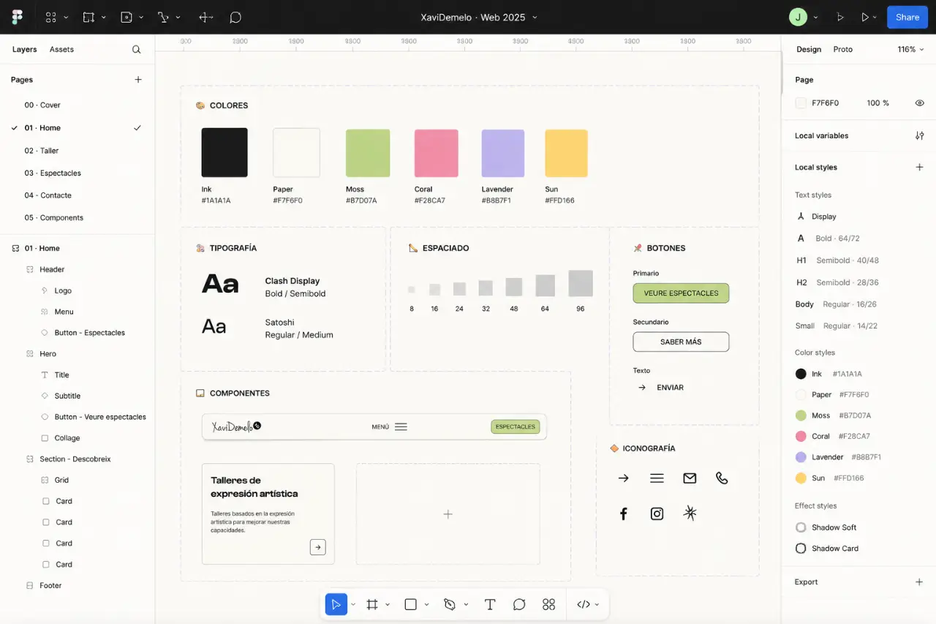Switch to the Proto tab
The image size is (936, 624).
click(x=843, y=50)
